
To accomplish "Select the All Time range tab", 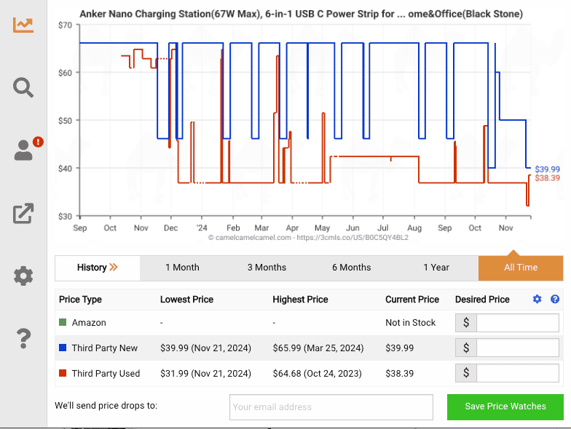I will (521, 268).
